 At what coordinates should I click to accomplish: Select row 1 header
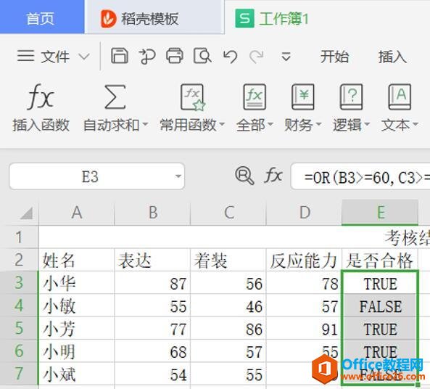coord(19,237)
